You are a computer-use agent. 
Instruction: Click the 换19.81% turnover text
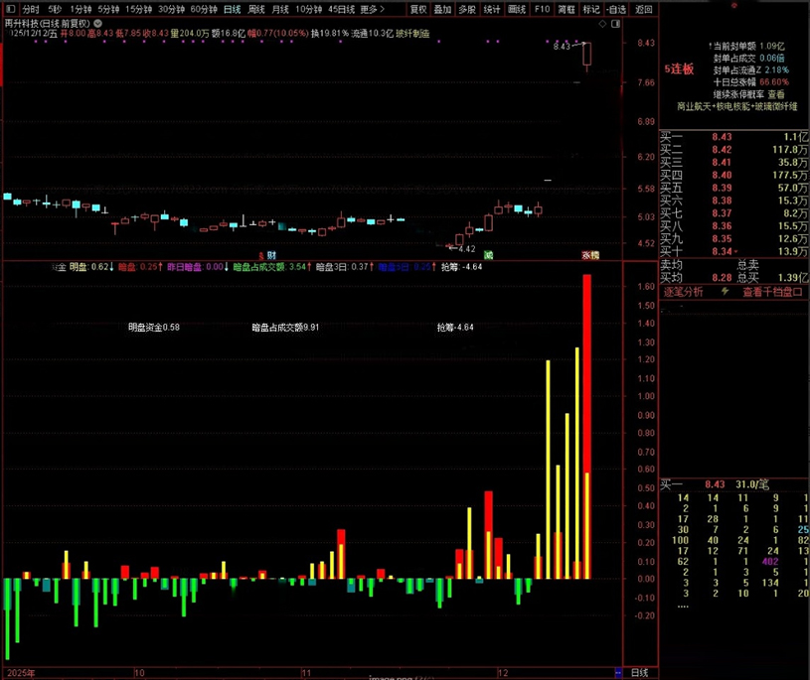coord(330,34)
